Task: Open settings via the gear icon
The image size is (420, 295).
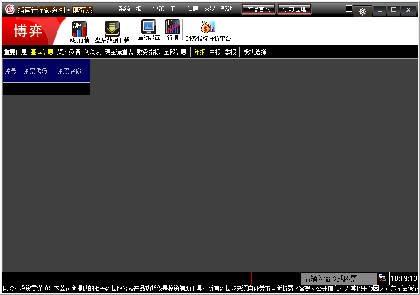Action: coord(363,11)
